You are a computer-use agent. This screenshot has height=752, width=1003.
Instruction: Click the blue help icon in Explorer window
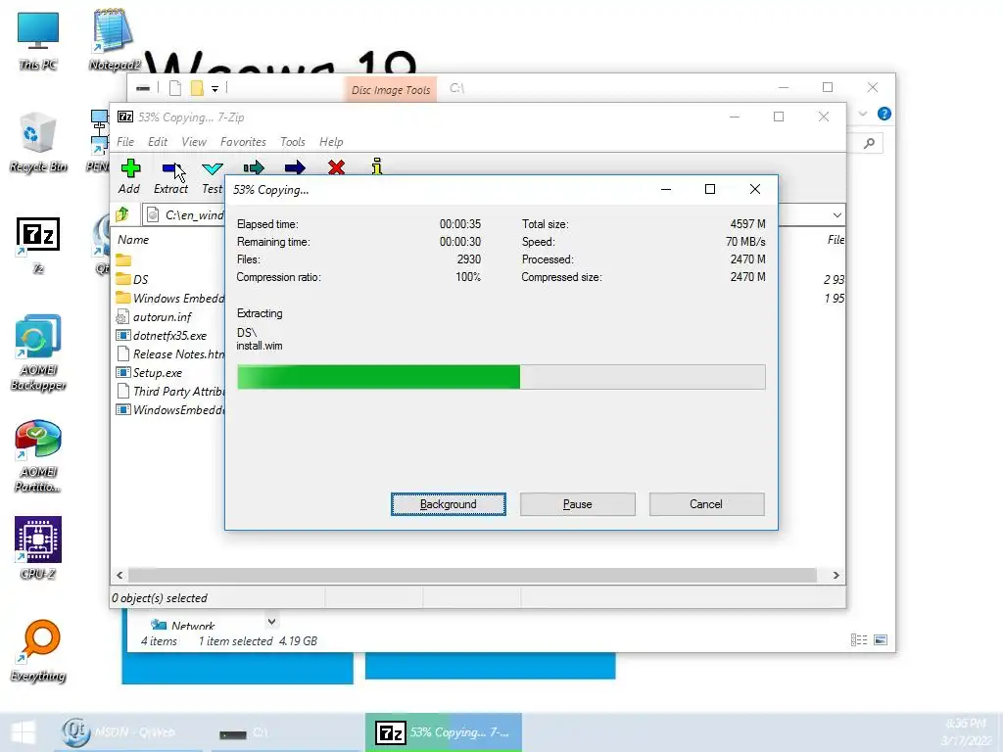coord(884,114)
